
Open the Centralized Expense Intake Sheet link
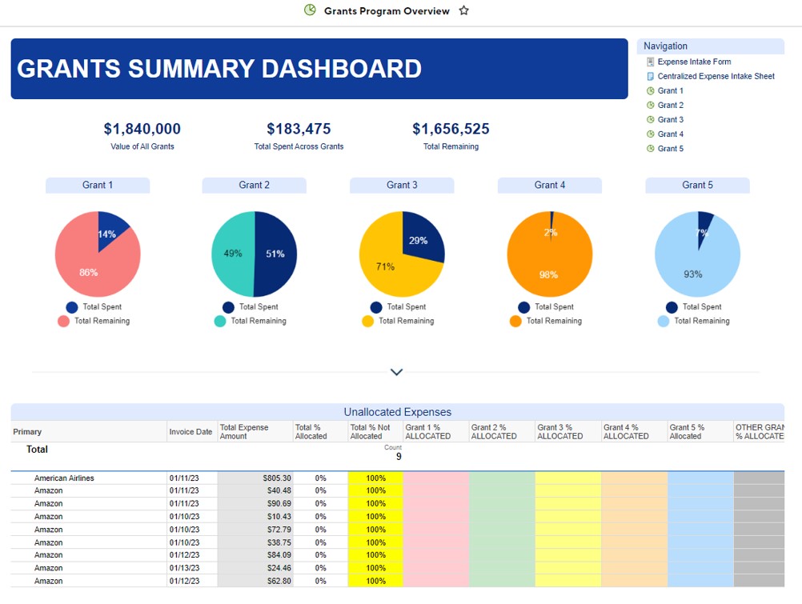(x=716, y=77)
